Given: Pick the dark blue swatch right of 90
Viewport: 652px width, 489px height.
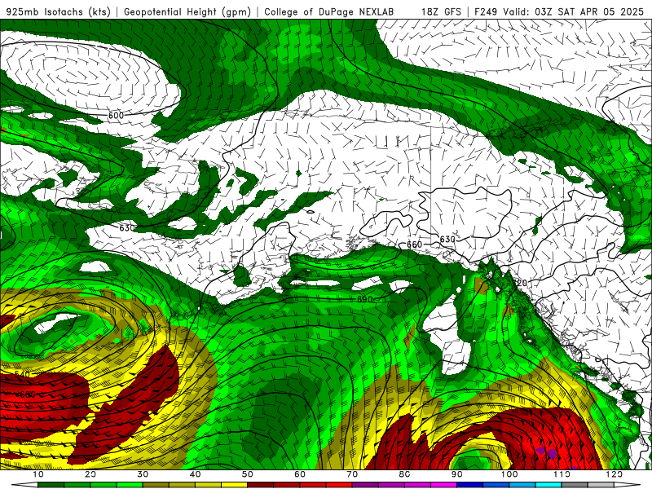Looking at the screenshot, I should pyautogui.click(x=470, y=485).
